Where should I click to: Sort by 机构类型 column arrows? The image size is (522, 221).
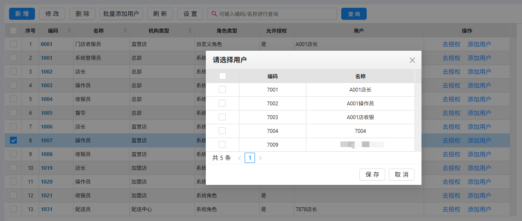click(x=190, y=31)
